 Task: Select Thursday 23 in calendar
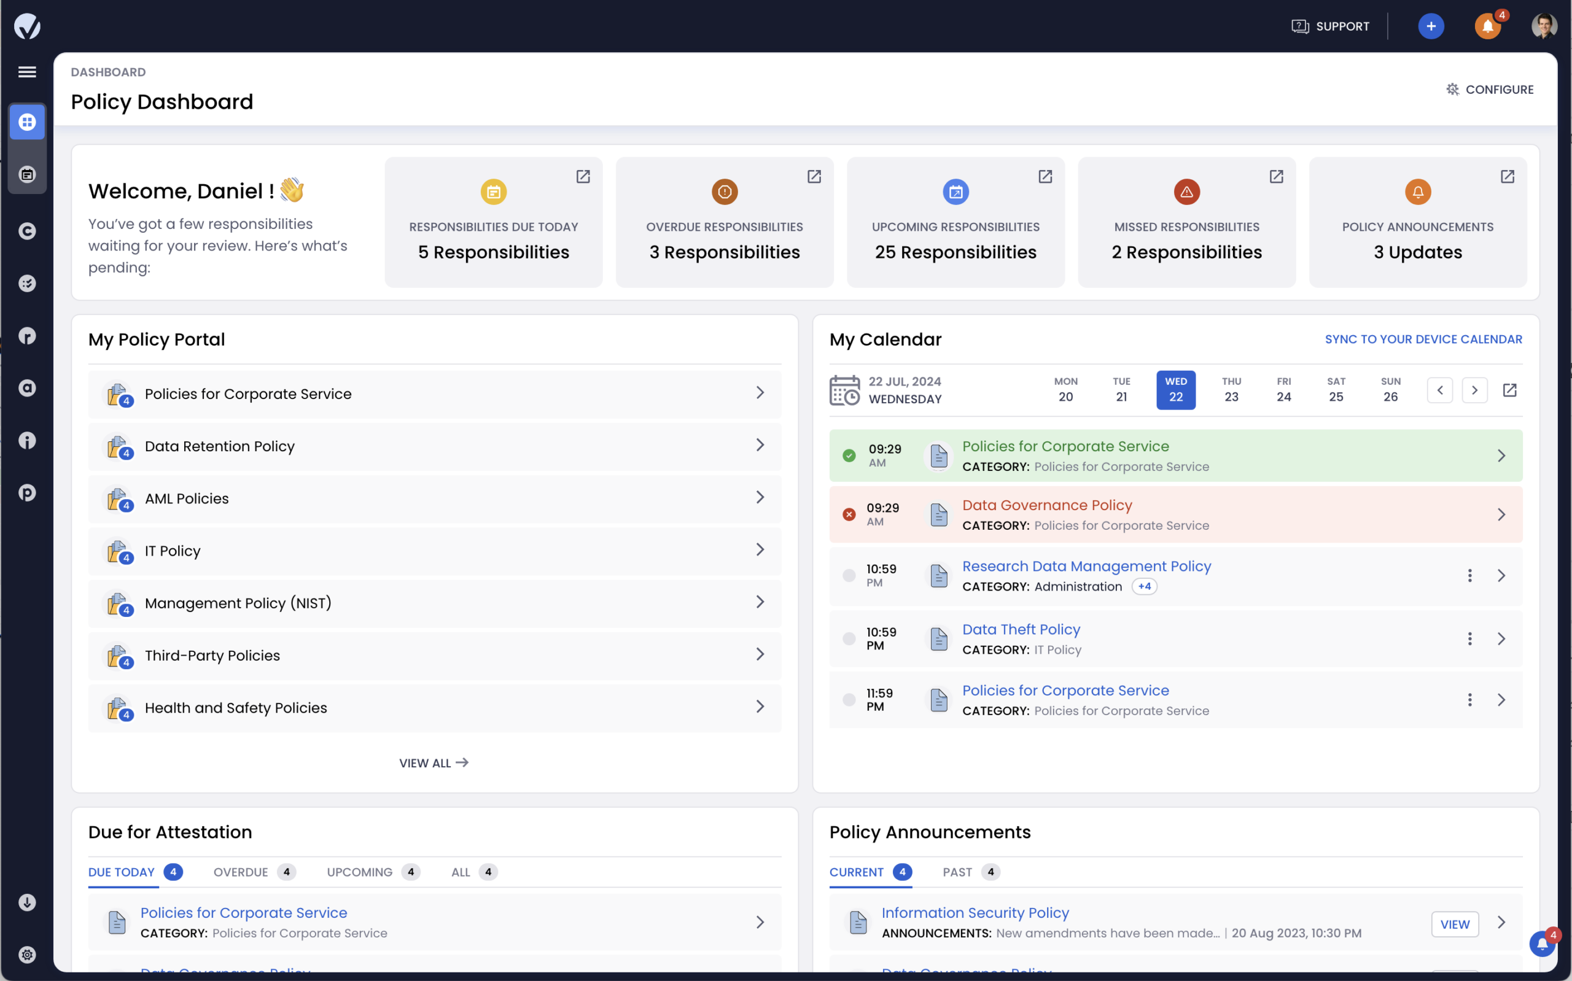click(x=1231, y=390)
